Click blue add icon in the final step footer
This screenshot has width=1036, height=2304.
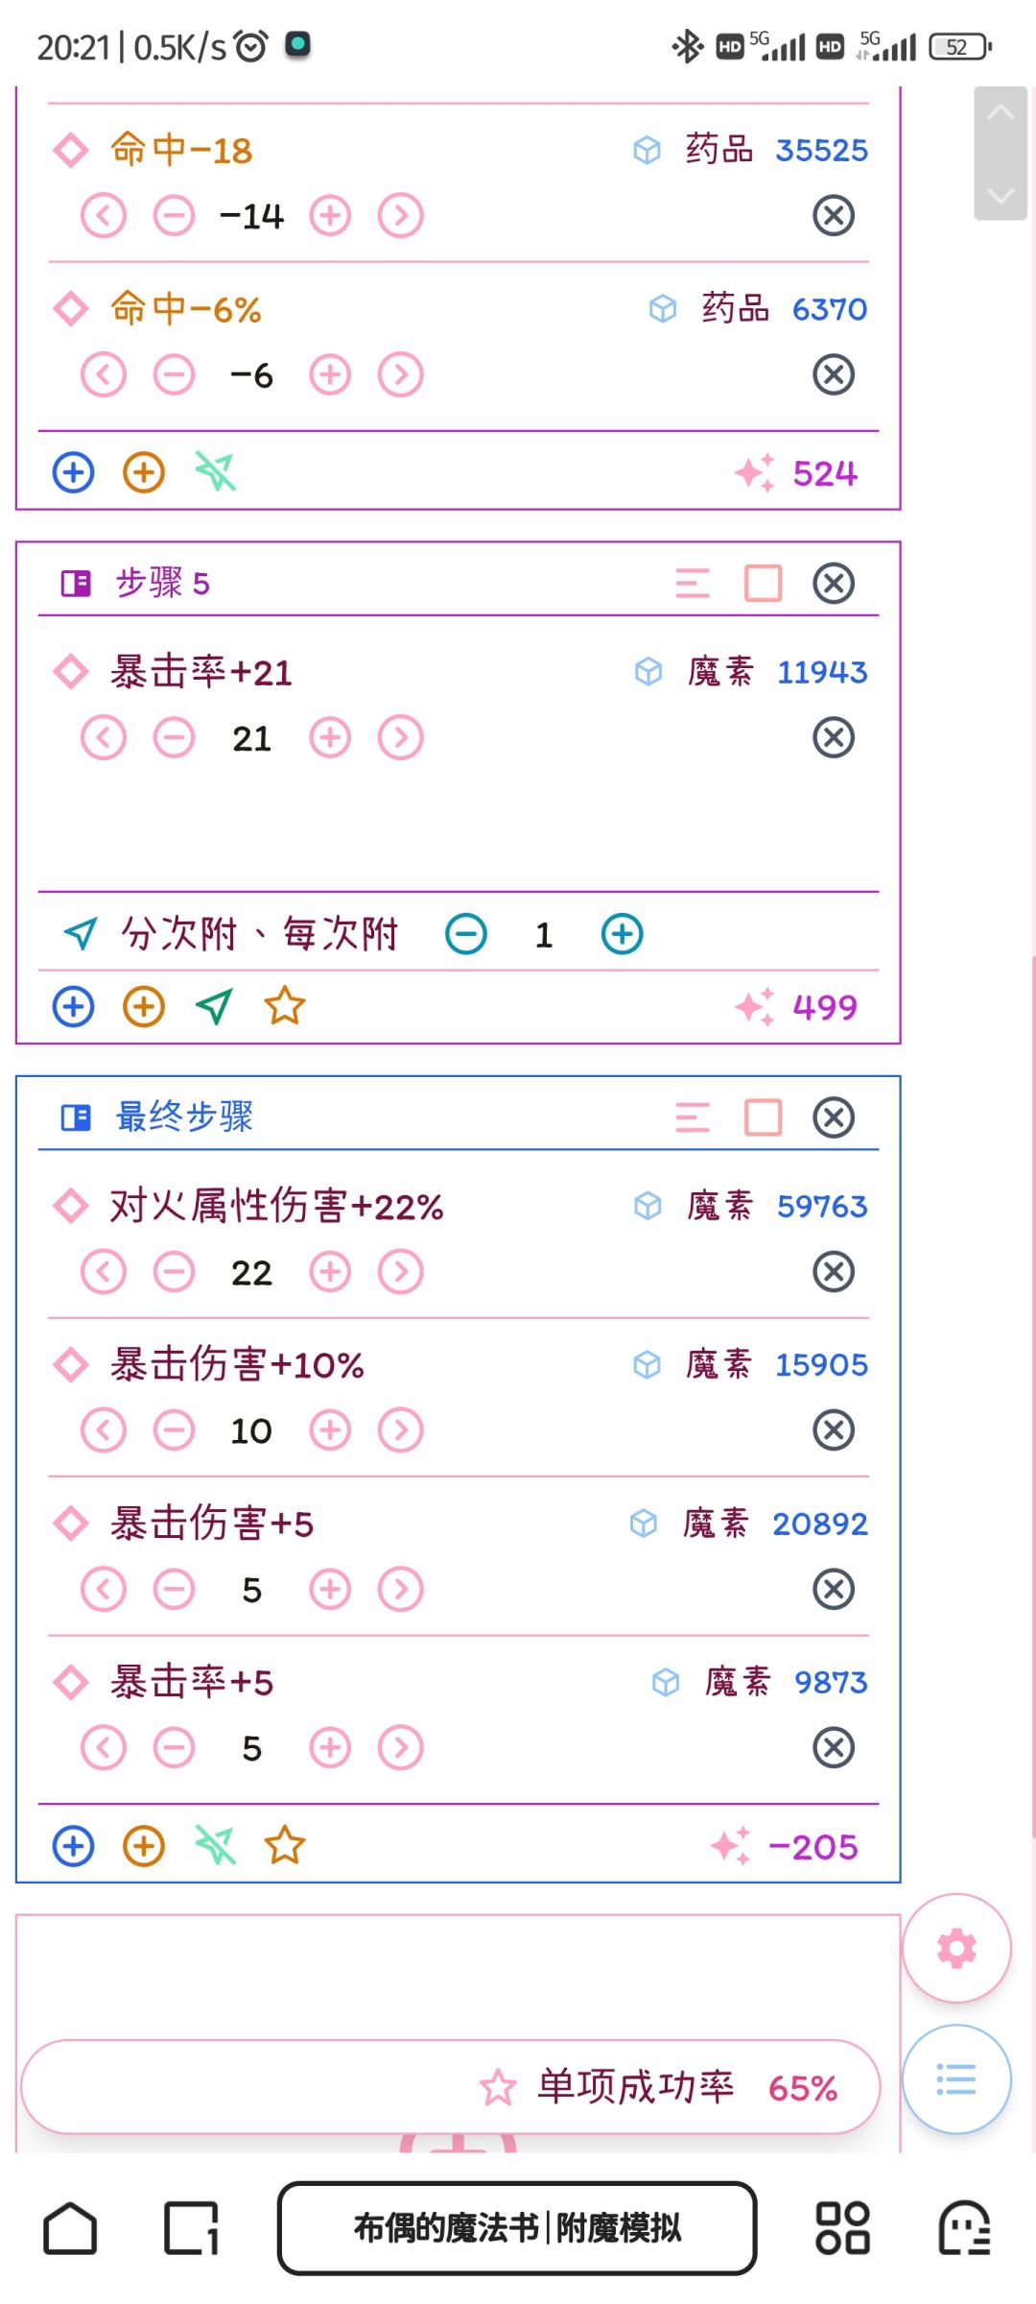pyautogui.click(x=74, y=1846)
